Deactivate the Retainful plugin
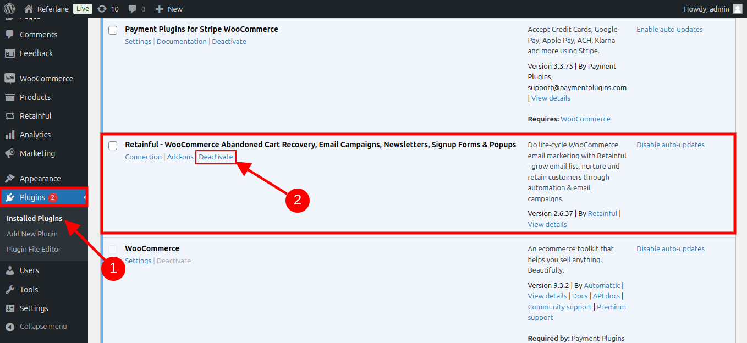Screen dimensions: 747x343 pos(216,157)
